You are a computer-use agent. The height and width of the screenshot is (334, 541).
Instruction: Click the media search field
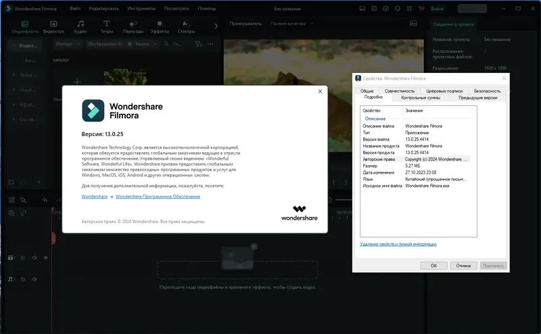[175, 44]
